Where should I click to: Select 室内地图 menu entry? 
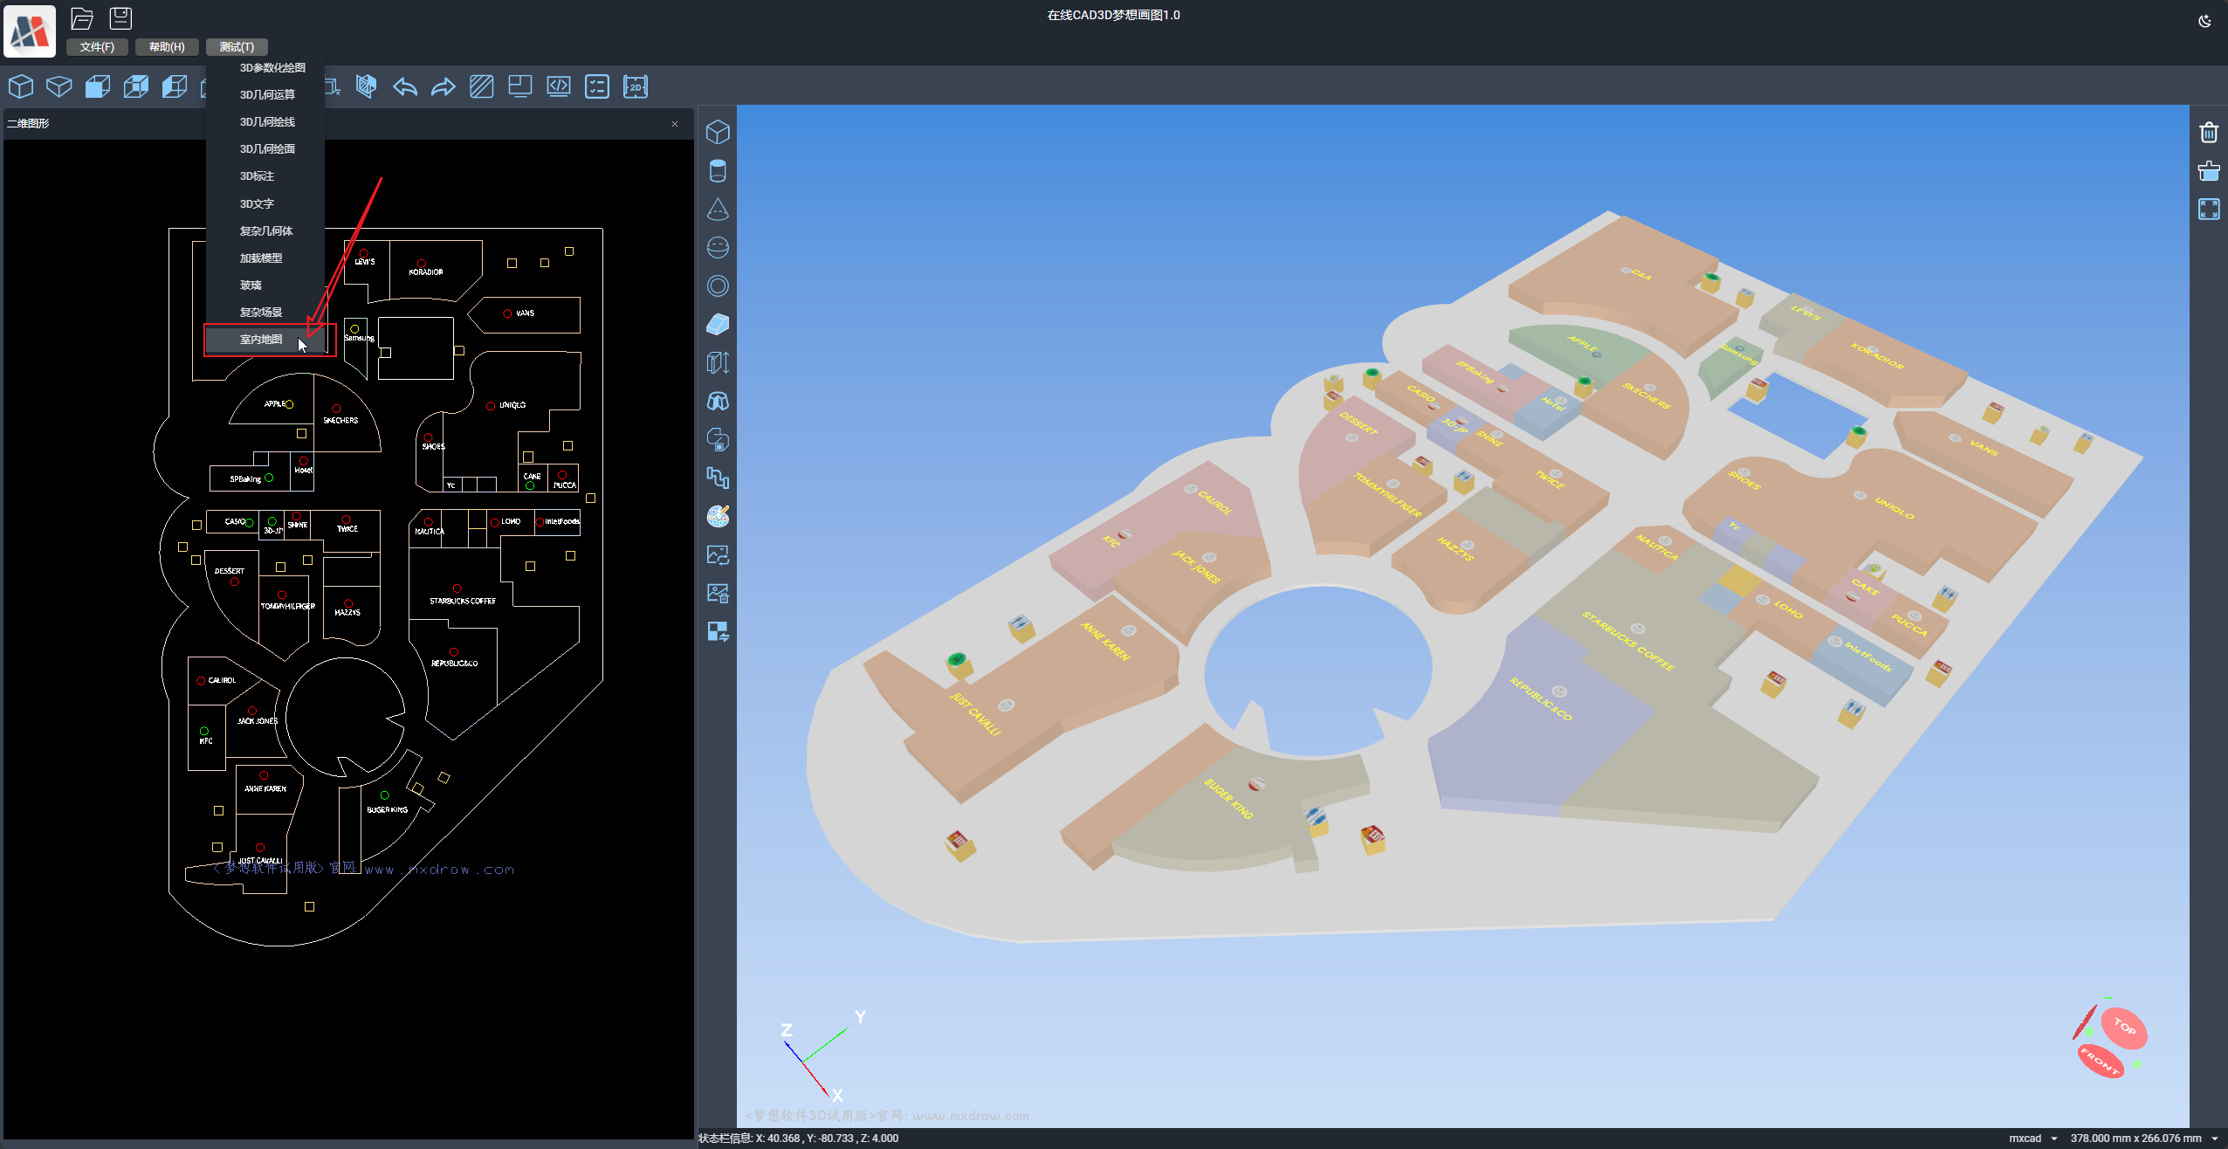pos(261,340)
